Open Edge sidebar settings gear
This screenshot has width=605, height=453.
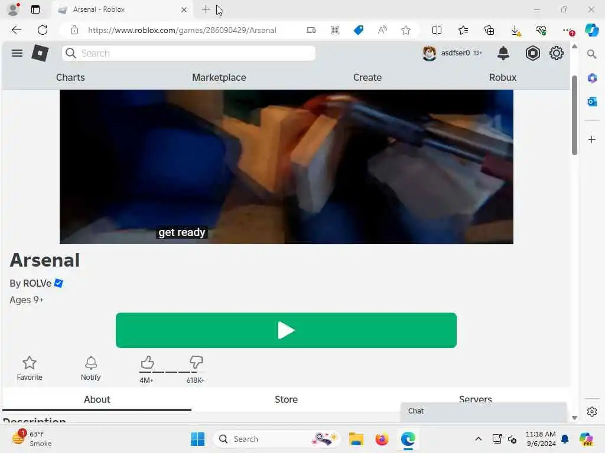[592, 412]
